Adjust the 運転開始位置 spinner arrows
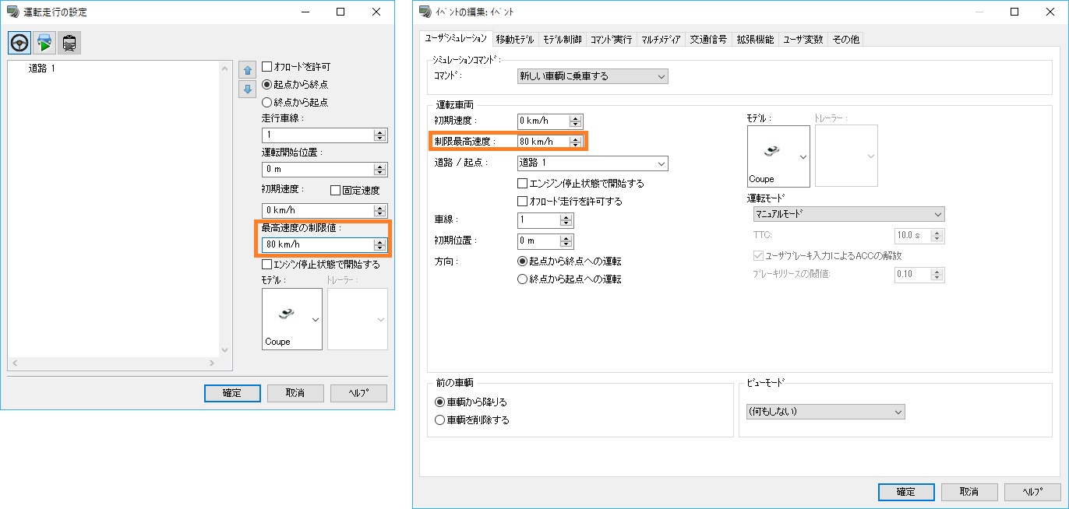Viewport: 1069px width, 509px height. click(380, 169)
